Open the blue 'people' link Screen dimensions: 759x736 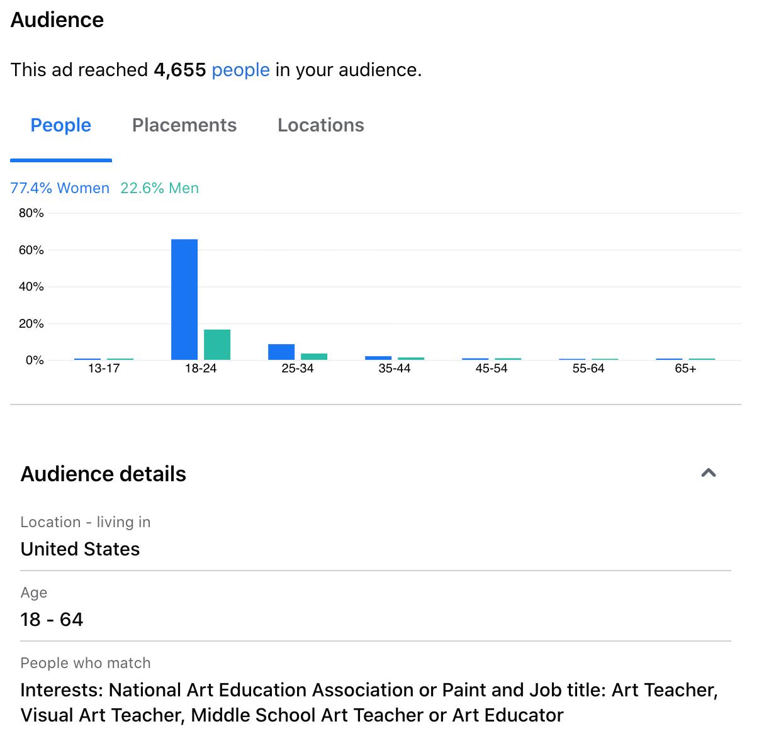[240, 70]
